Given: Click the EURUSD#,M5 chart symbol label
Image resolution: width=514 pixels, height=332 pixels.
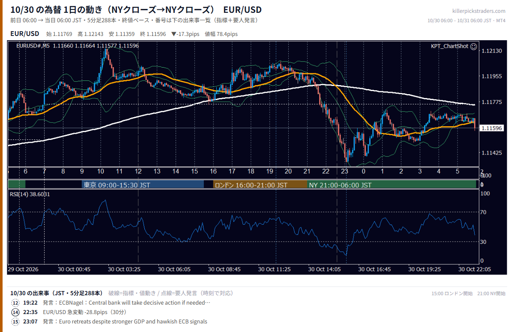Looking at the screenshot, I should (x=33, y=46).
